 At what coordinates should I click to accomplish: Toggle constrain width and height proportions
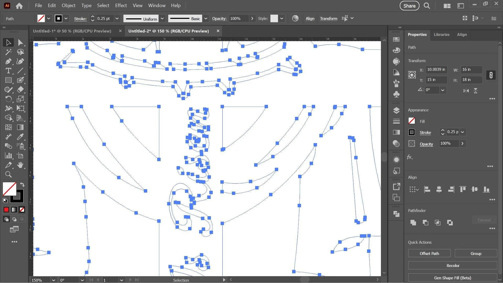(x=491, y=75)
